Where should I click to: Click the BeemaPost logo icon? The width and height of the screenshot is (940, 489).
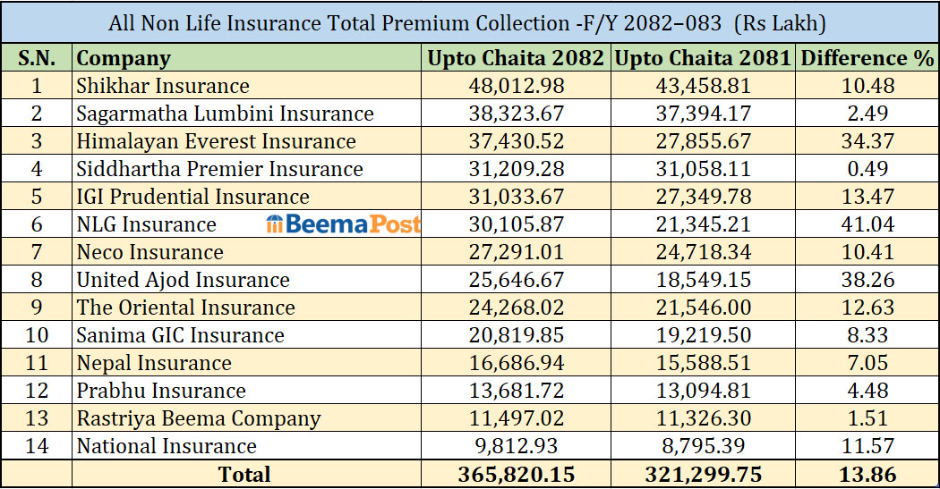275,224
